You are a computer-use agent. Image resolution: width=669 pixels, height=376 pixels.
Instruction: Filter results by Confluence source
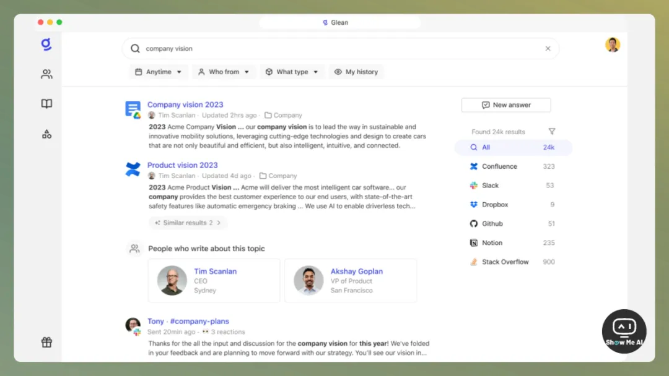pyautogui.click(x=499, y=166)
